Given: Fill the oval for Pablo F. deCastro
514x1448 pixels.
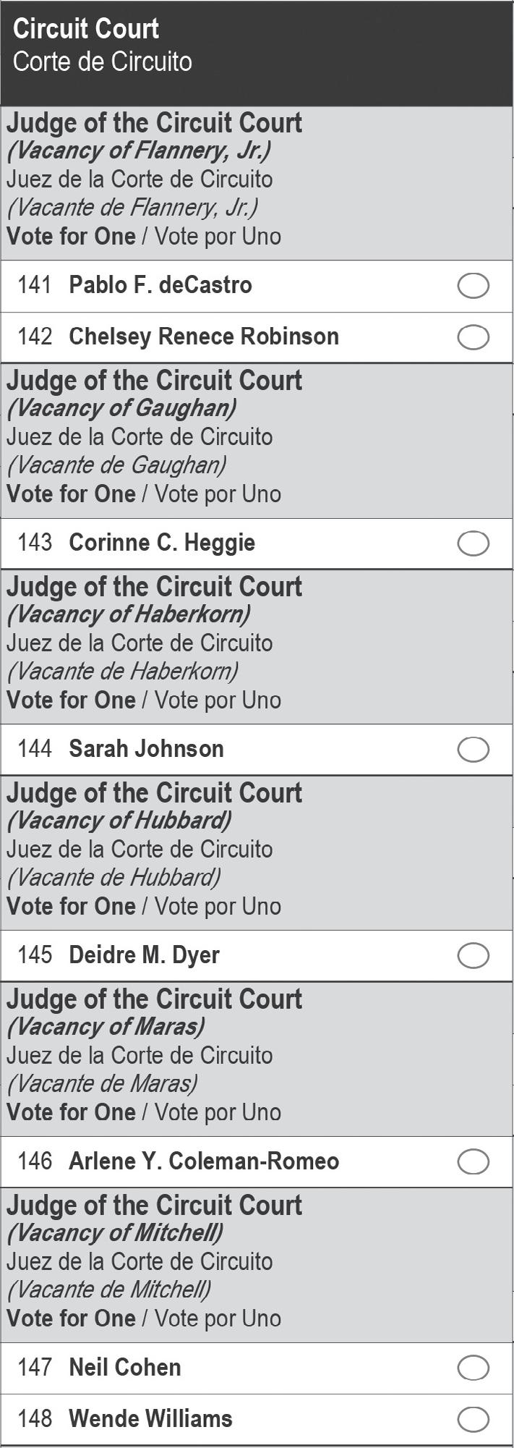Looking at the screenshot, I should coord(473,286).
